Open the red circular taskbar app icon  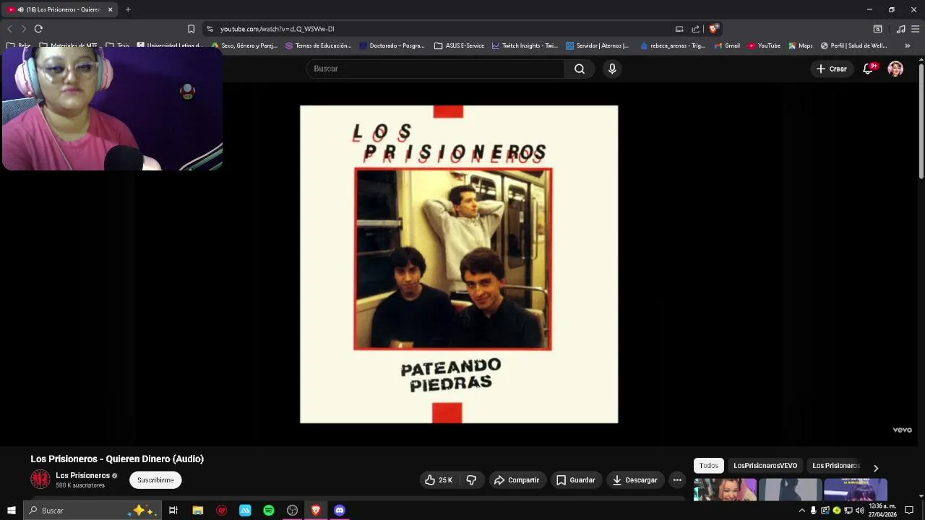pos(221,511)
